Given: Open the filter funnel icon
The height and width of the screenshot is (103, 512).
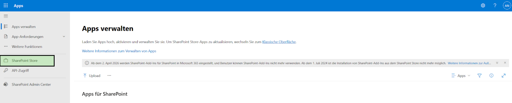Looking at the screenshot, I should click(x=480, y=76).
